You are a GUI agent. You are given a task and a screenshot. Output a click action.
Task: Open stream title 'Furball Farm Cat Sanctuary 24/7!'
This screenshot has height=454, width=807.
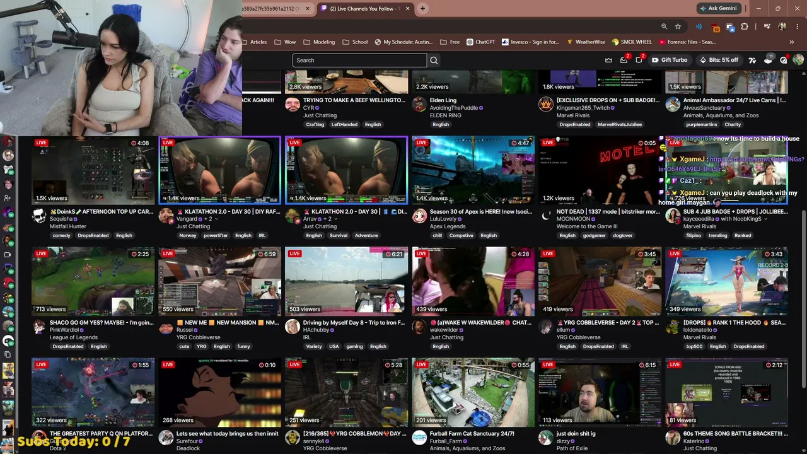(x=472, y=434)
